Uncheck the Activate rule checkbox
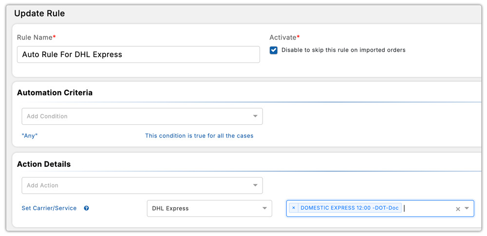 coord(274,50)
